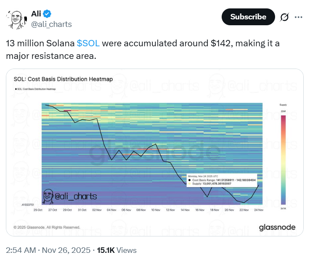
Task: Click the "24 Nov" date axis label
Action: click(257, 210)
